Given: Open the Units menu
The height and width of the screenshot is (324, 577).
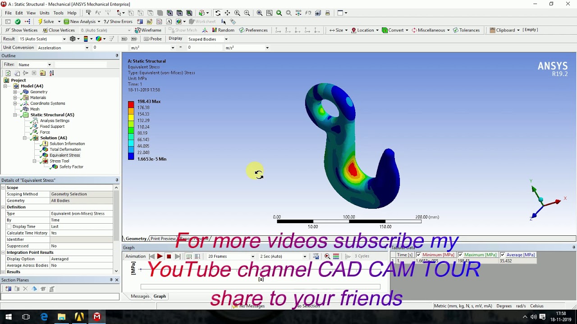Looking at the screenshot, I should click(44, 13).
